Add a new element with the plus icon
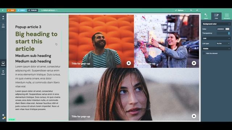The height and width of the screenshot is (130, 232). coord(3,17)
